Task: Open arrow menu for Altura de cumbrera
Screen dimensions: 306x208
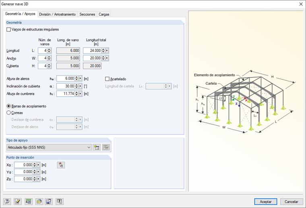Action: point(81,94)
